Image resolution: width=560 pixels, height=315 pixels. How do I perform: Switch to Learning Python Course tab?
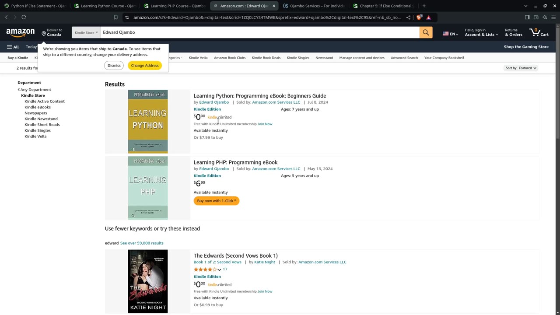tap(105, 6)
